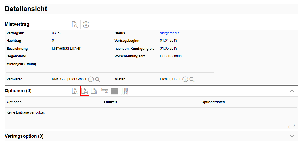The height and width of the screenshot is (144, 302).
Task: Click the add new option document icon
Action: (x=84, y=91)
